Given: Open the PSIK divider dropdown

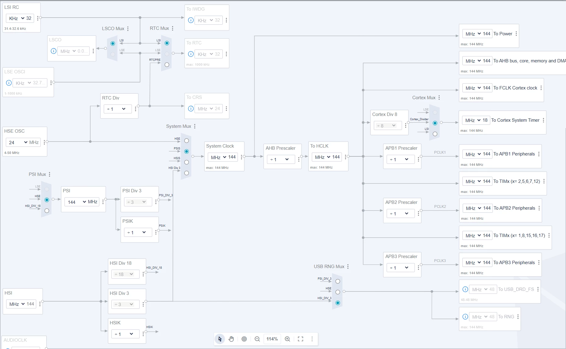Looking at the screenshot, I should [138, 232].
